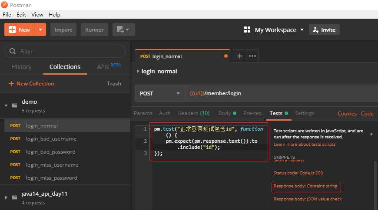Open the Edit menu
Viewport: 378px width, 210px height.
(21, 15)
